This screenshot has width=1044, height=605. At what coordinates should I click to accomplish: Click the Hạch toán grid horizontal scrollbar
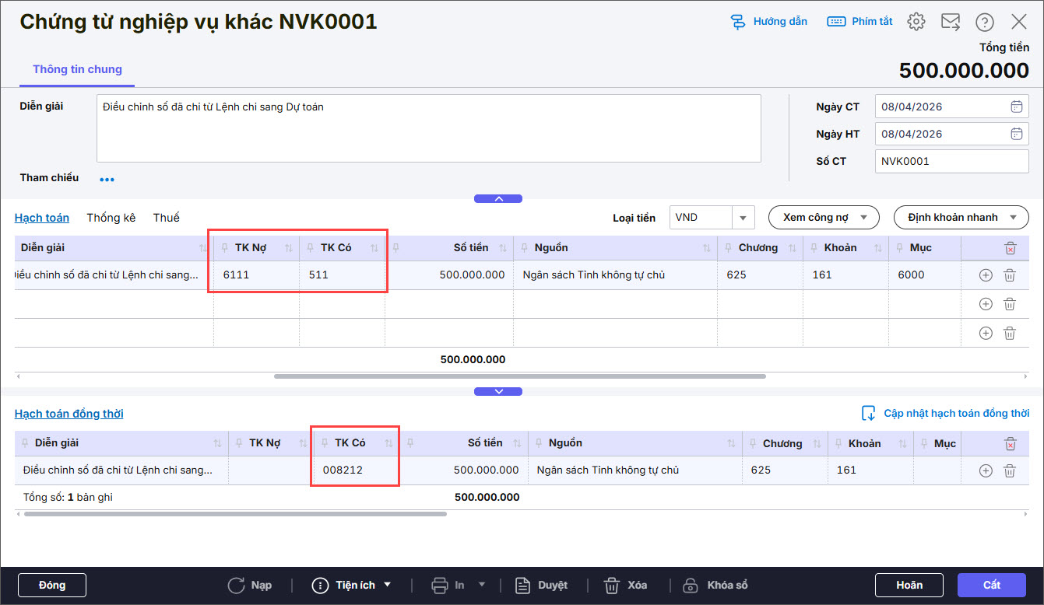click(519, 376)
